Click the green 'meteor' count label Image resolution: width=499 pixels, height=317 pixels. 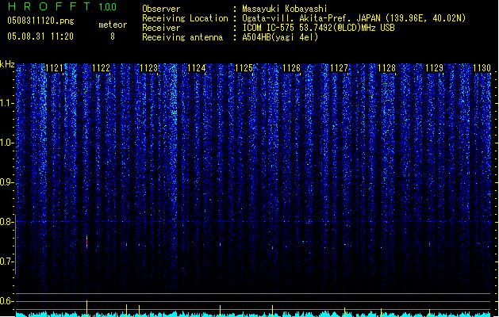tap(113, 25)
